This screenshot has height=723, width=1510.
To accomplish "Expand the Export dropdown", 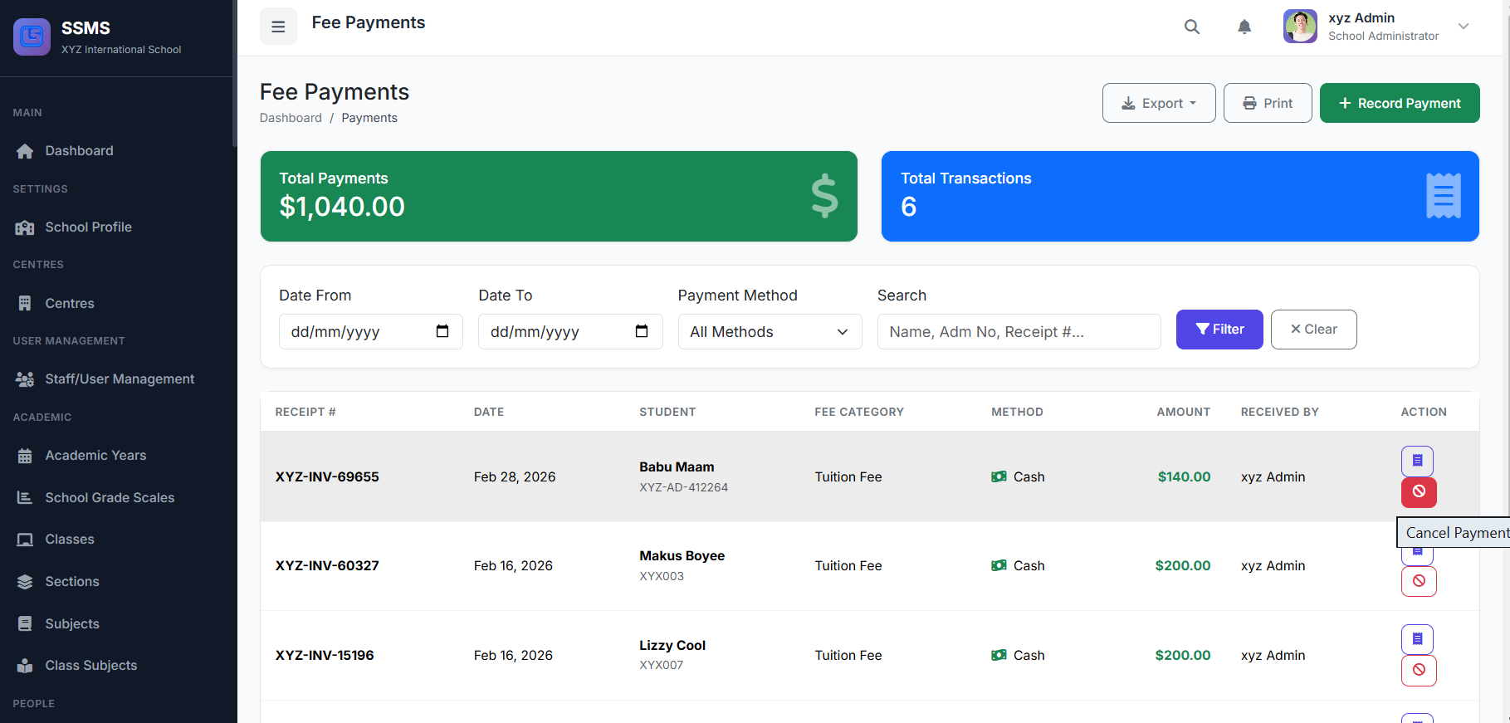I will 1158,103.
